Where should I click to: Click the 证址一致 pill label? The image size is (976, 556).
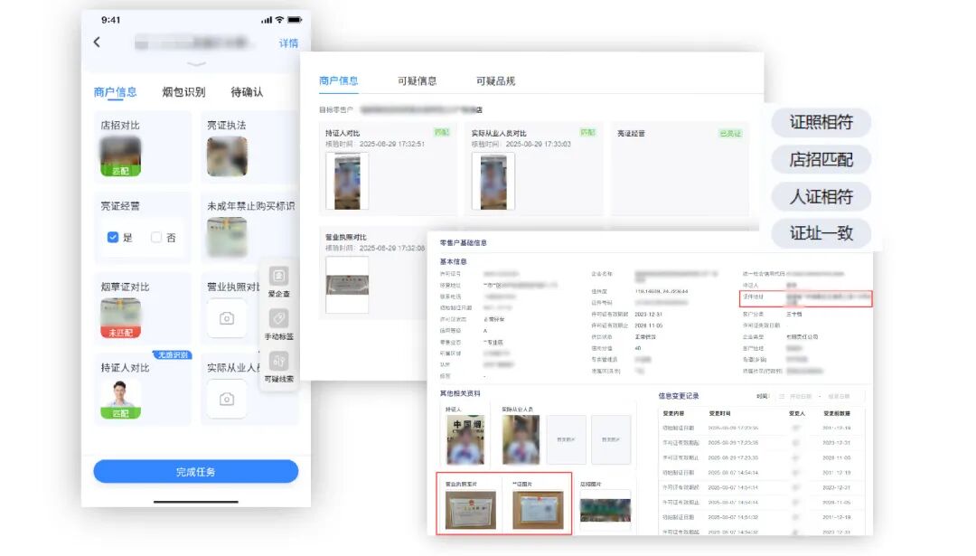coord(821,233)
